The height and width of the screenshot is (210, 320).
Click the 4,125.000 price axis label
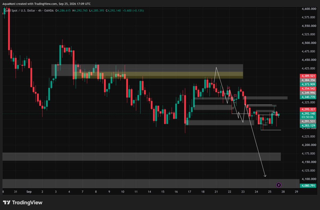tap(309, 171)
